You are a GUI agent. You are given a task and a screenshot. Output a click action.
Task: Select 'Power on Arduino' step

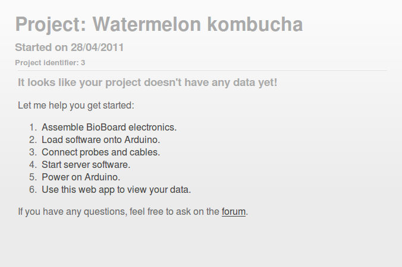point(81,177)
